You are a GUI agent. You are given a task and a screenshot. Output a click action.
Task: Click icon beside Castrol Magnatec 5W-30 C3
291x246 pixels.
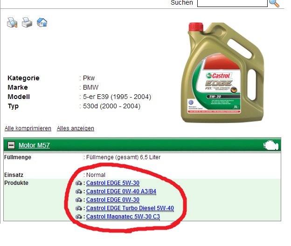[x=79, y=217]
